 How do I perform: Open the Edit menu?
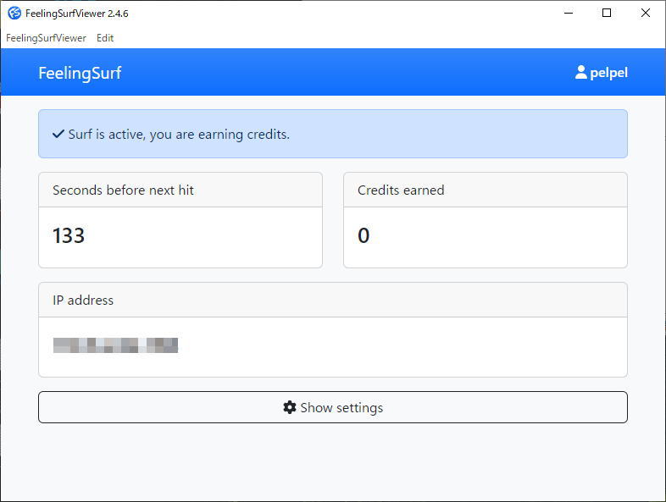pyautogui.click(x=105, y=38)
